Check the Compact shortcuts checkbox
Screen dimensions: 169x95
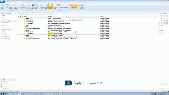coord(63,8)
